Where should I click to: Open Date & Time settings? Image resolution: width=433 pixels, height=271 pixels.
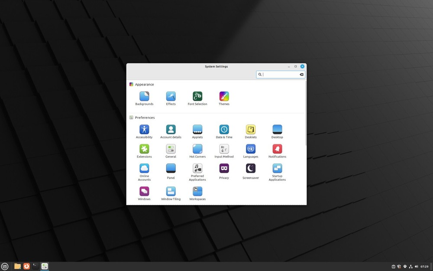tap(224, 130)
